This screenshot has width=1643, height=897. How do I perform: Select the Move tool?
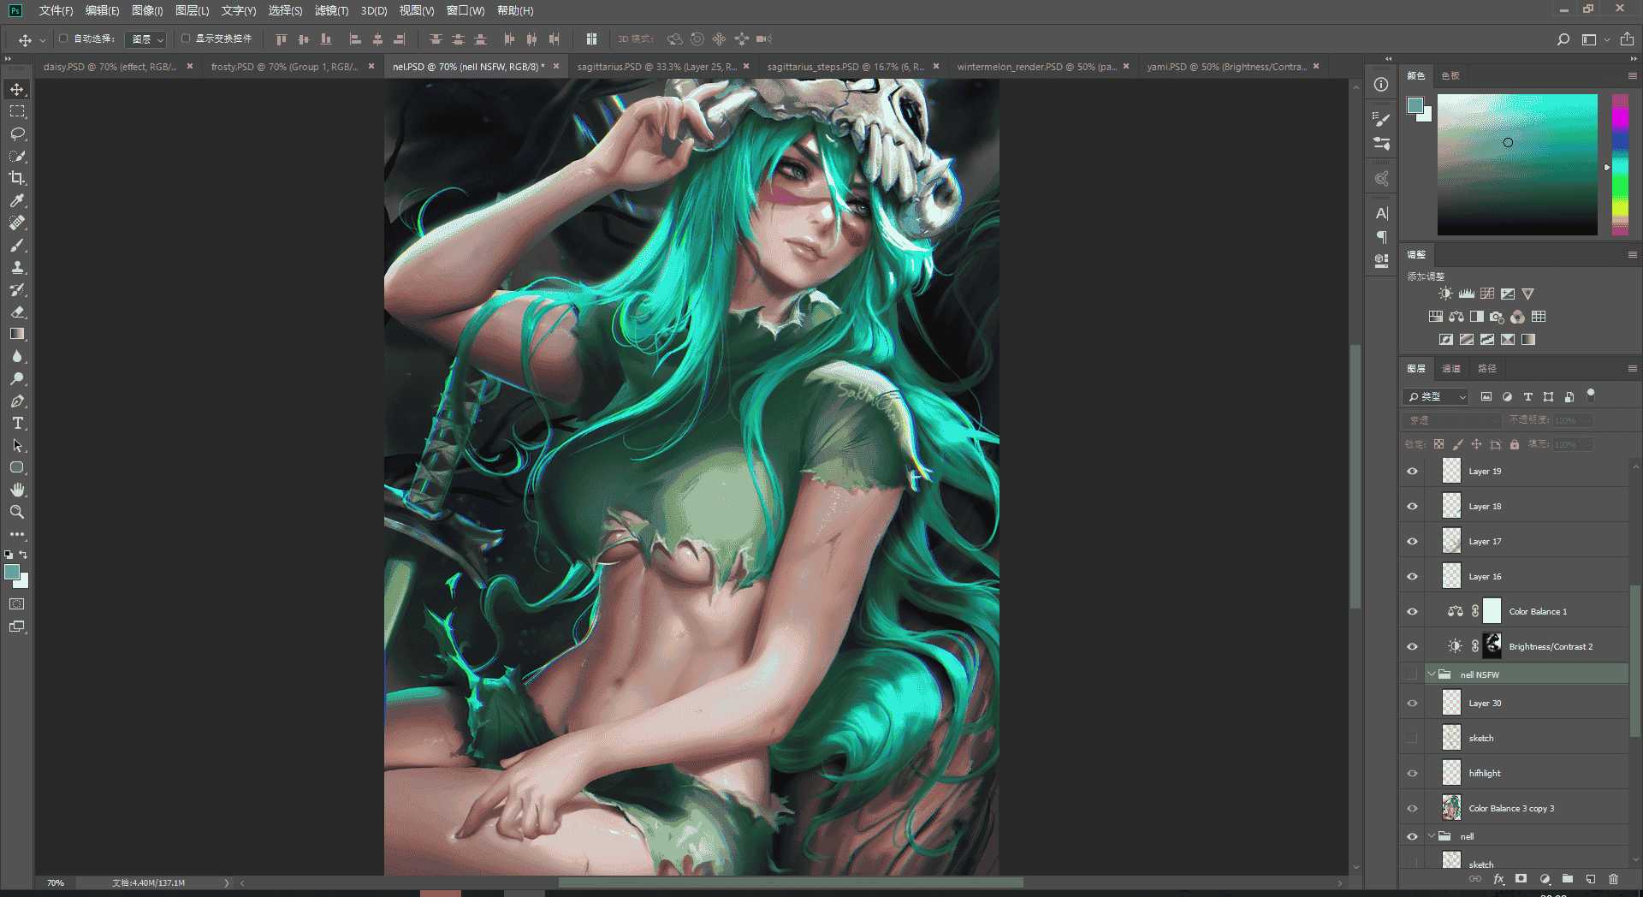[x=17, y=89]
